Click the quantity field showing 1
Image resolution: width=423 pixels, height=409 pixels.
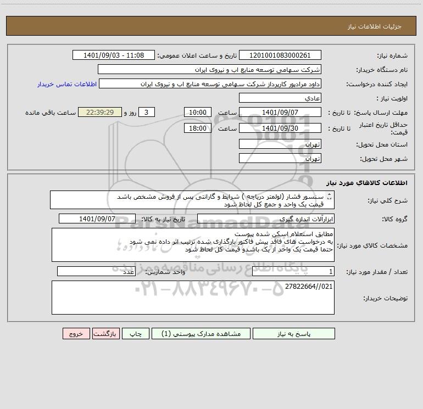tap(293, 271)
